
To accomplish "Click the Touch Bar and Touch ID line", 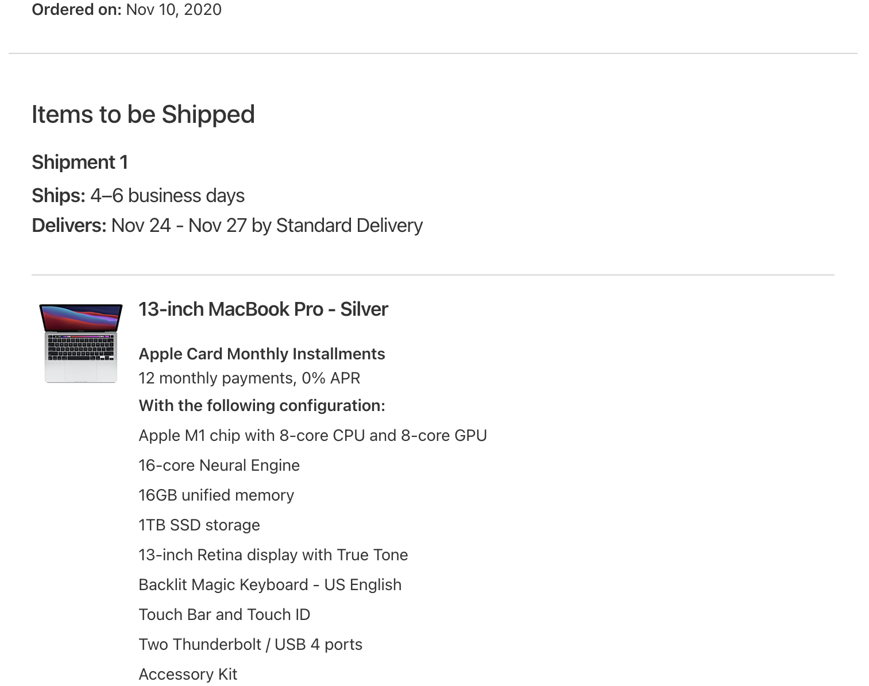I will point(224,615).
